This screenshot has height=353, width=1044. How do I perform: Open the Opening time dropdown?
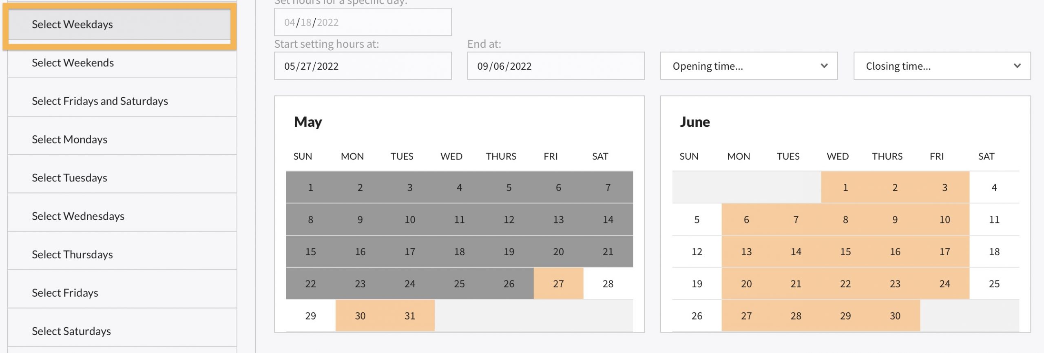point(749,66)
